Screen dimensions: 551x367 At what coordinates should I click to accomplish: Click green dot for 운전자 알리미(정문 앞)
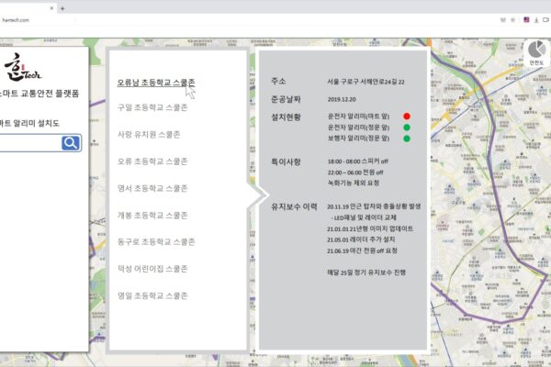click(406, 128)
